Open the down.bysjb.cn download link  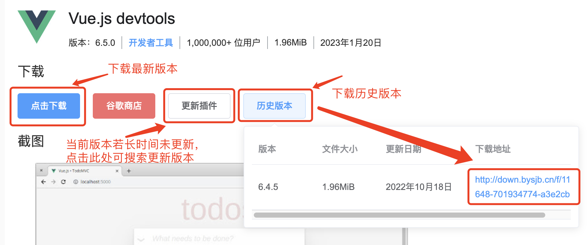[x=522, y=187]
